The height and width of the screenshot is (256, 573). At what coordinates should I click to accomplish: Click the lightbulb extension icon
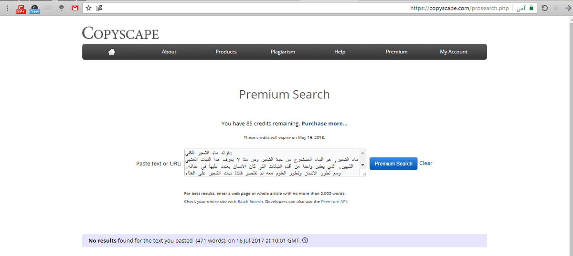(61, 8)
